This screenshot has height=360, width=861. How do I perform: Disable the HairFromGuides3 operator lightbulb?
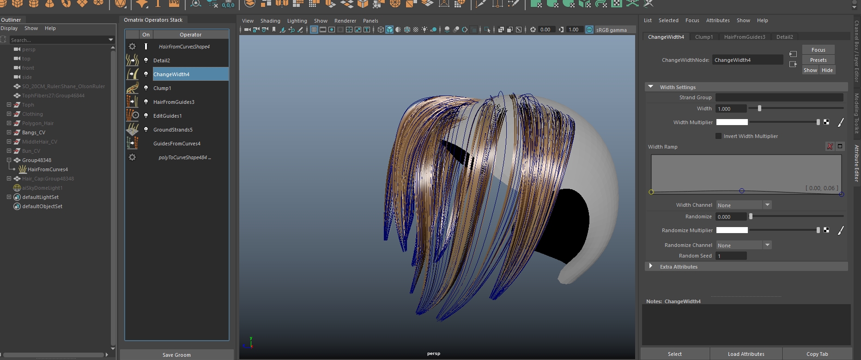pyautogui.click(x=146, y=102)
